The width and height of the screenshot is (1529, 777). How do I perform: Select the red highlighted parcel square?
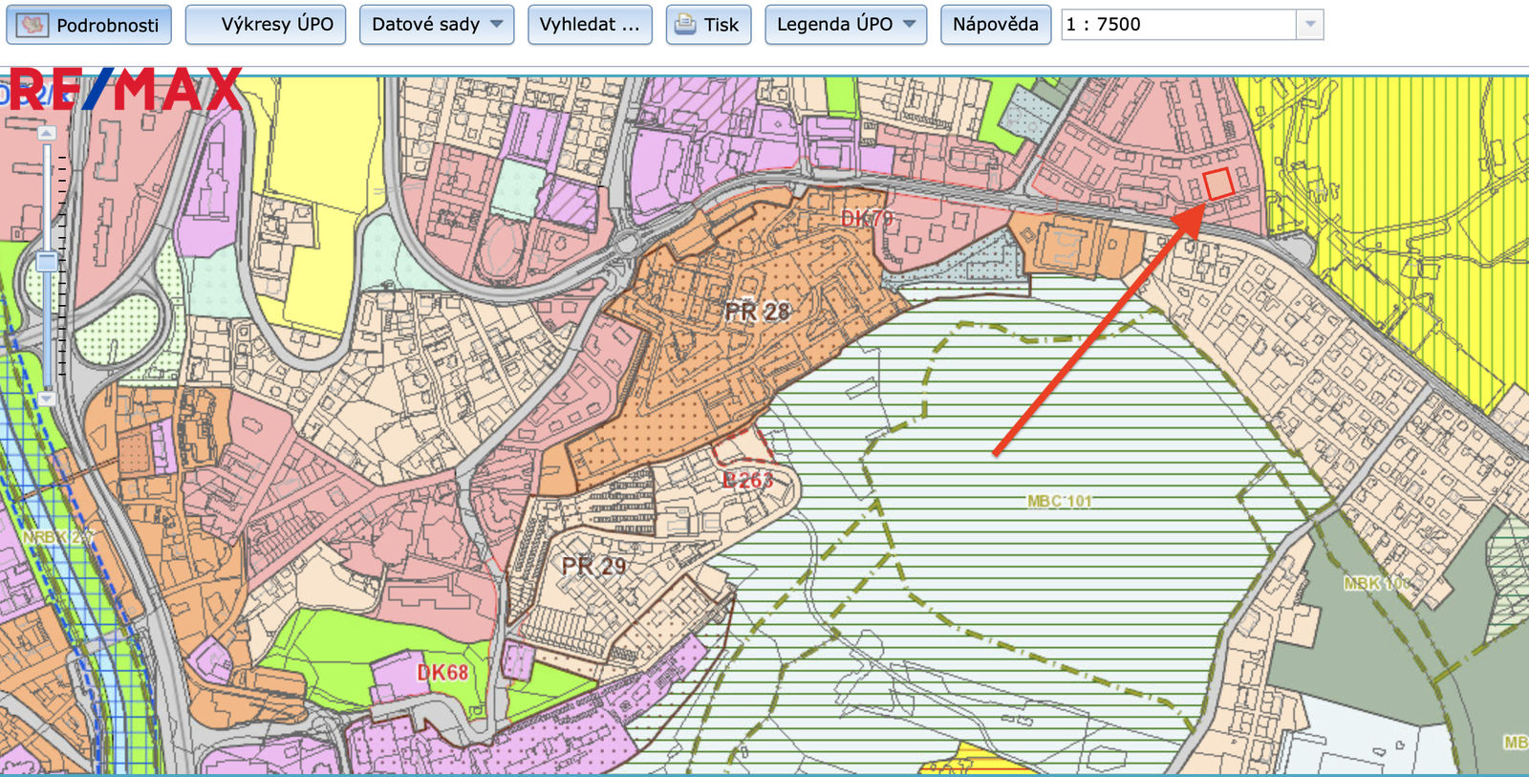tap(1218, 183)
